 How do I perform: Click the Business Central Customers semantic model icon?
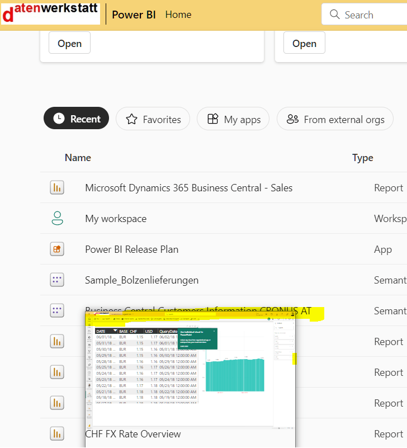(57, 311)
